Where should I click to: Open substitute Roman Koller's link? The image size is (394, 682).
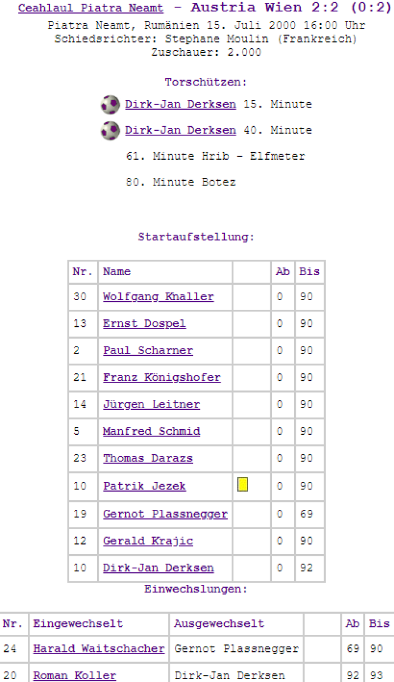point(74,676)
